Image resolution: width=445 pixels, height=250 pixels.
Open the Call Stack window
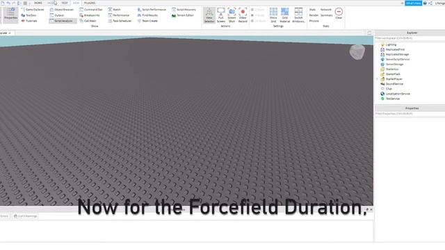[88, 21]
